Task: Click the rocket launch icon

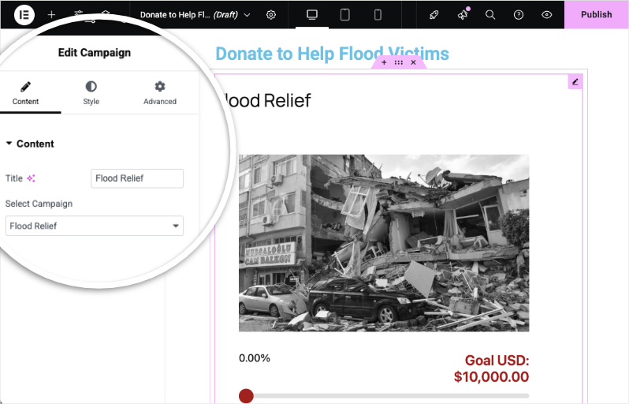Action: coord(434,15)
